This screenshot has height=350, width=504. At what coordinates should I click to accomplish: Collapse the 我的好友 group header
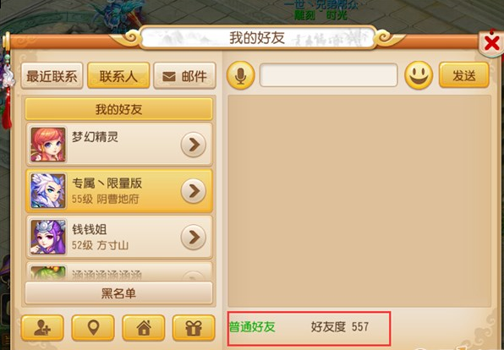pos(118,109)
